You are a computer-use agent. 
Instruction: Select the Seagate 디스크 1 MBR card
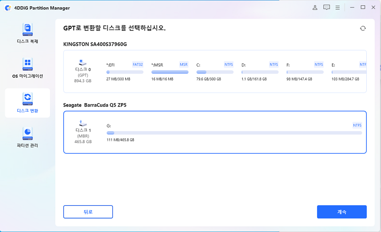point(215,132)
